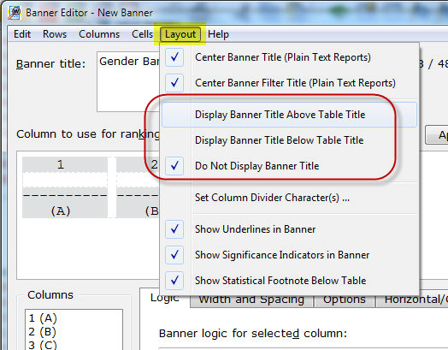Click into the Banner title text field
This screenshot has width=448, height=350.
(x=128, y=81)
